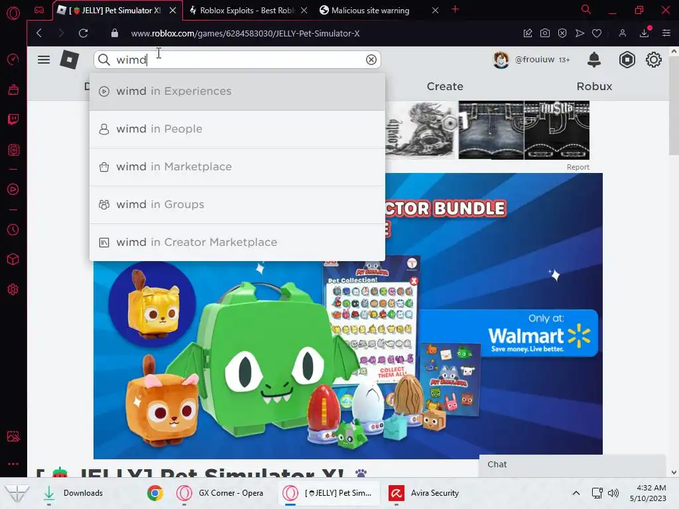Open the sidebar image gallery icon
Image resolution: width=679 pixels, height=509 pixels.
click(x=13, y=436)
